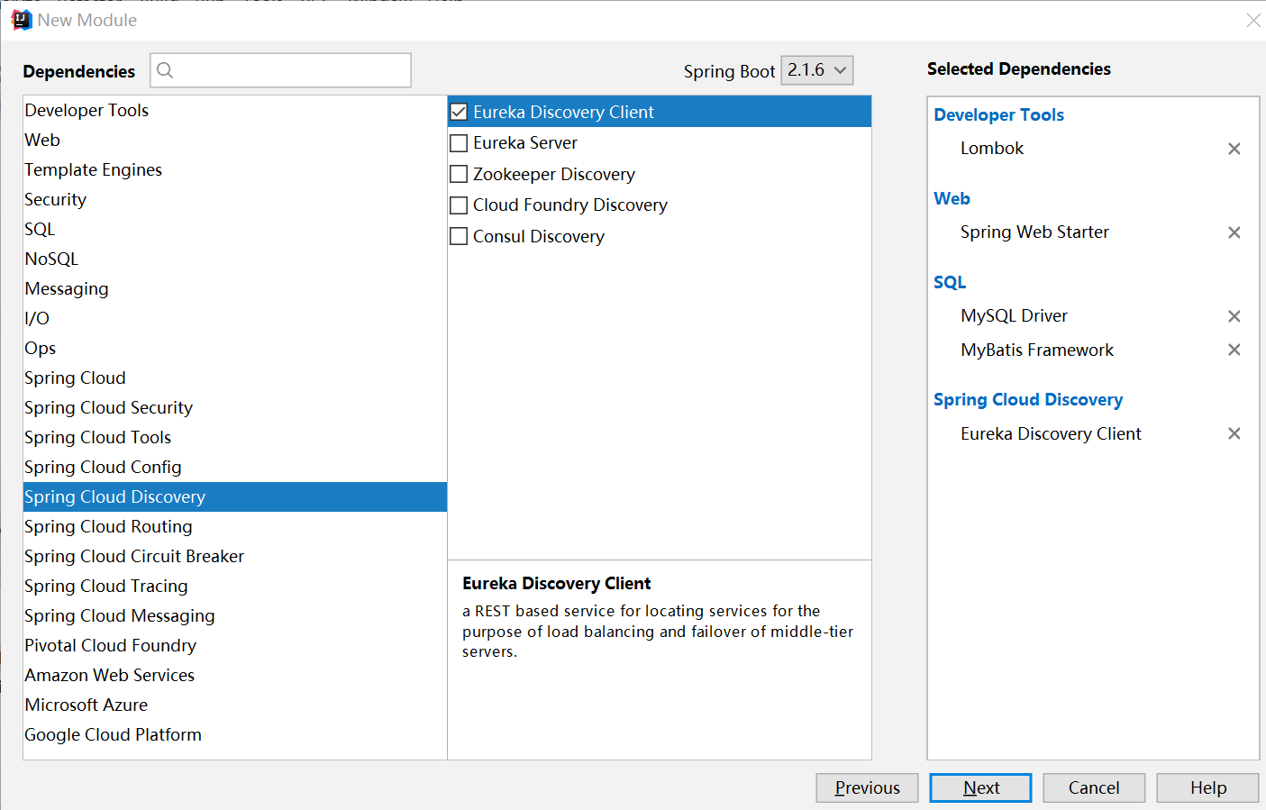Open Spring Cloud Routing category
The height and width of the screenshot is (810, 1266).
point(235,526)
